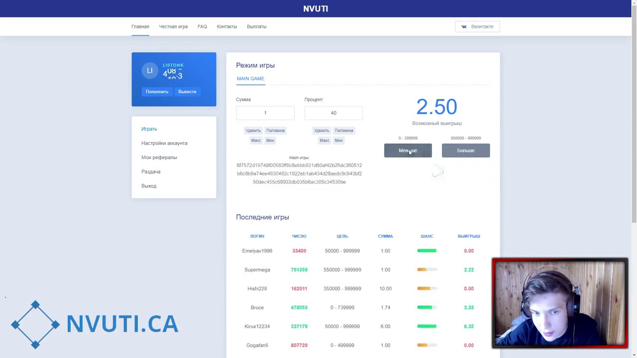
Task: Click login Emelyav1986 in the table
Action: (x=257, y=251)
